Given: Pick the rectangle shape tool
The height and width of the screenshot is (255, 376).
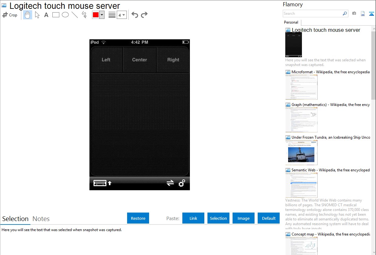Looking at the screenshot, I should click(x=56, y=15).
